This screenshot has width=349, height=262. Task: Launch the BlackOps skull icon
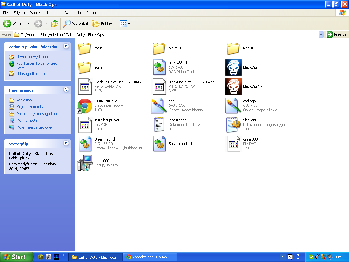(x=233, y=68)
